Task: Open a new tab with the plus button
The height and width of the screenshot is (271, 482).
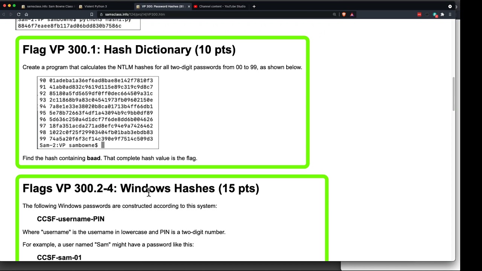Action: point(254,6)
